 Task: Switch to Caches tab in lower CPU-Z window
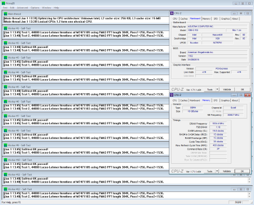[183, 101]
